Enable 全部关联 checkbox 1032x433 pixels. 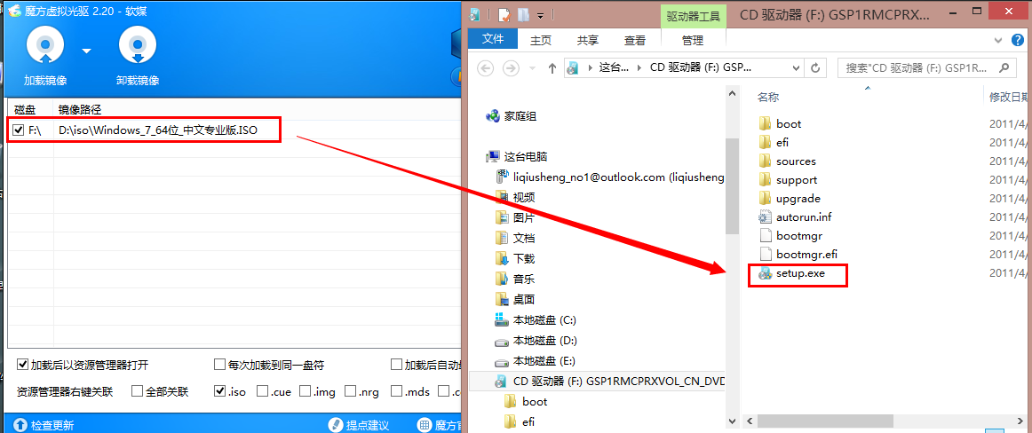click(137, 391)
